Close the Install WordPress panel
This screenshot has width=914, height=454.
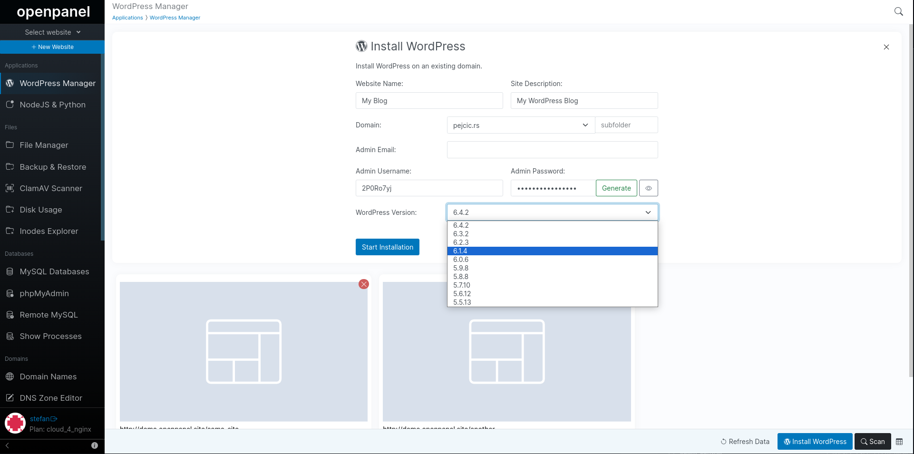pos(886,47)
